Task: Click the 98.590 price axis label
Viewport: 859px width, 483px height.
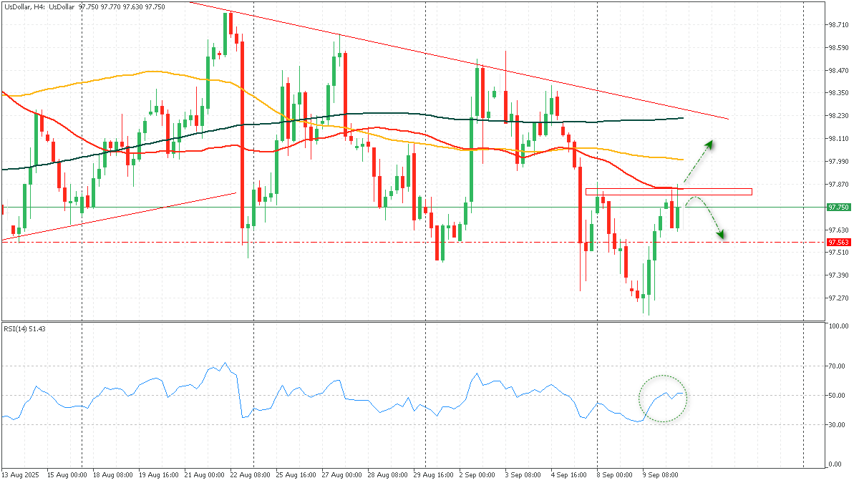Action: (x=838, y=47)
